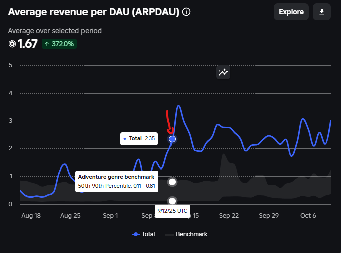Click the 'Average revenue per DAU (ARPDAU)' title
This screenshot has width=341, height=253.
point(94,12)
